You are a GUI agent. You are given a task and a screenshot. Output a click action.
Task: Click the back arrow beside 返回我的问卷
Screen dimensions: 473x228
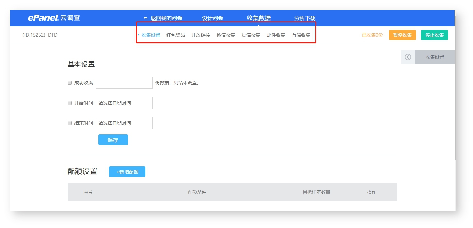click(146, 18)
